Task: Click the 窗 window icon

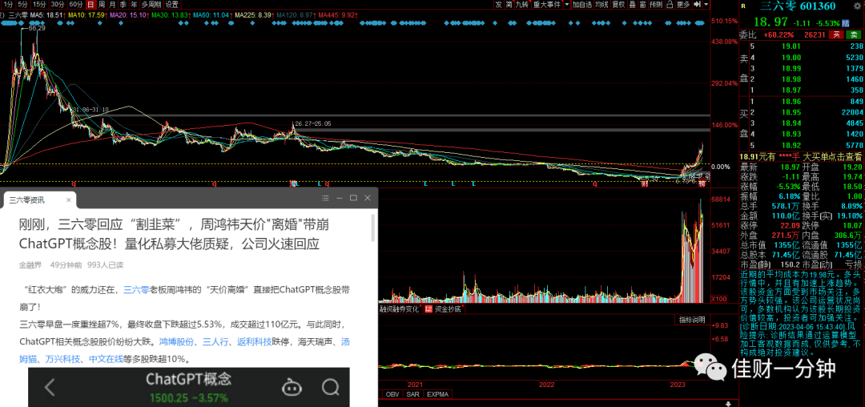Action: coord(642,4)
